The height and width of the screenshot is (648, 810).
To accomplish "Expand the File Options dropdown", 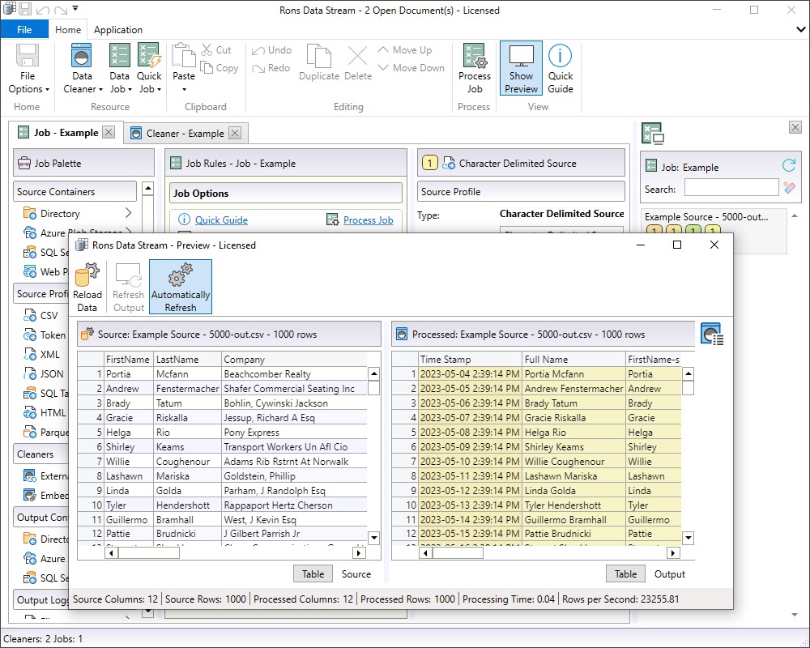I will (28, 89).
